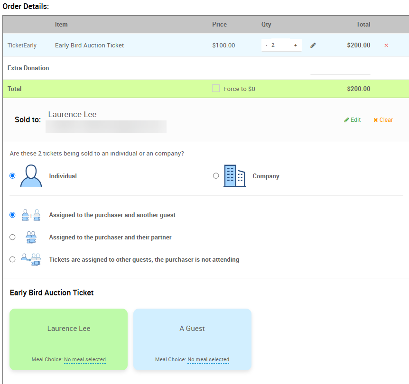
Task: Remove the Early Bird Auction Ticket row
Action: 386,46
